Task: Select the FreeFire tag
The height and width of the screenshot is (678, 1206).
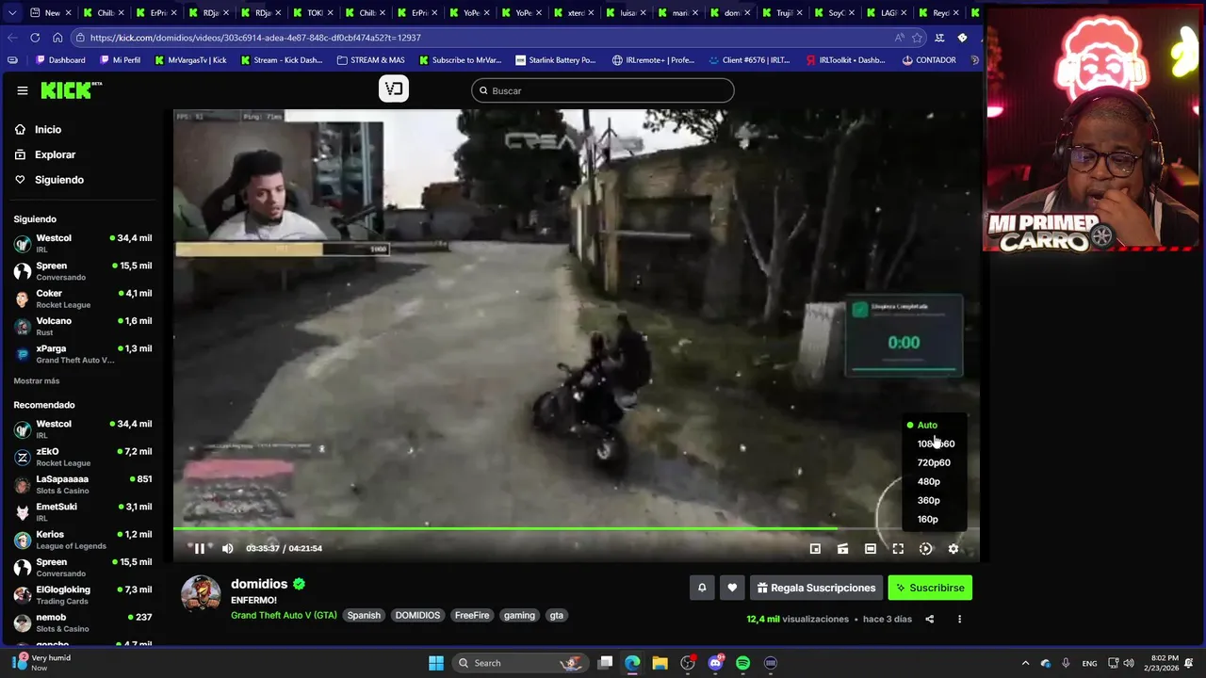Action: point(472,616)
